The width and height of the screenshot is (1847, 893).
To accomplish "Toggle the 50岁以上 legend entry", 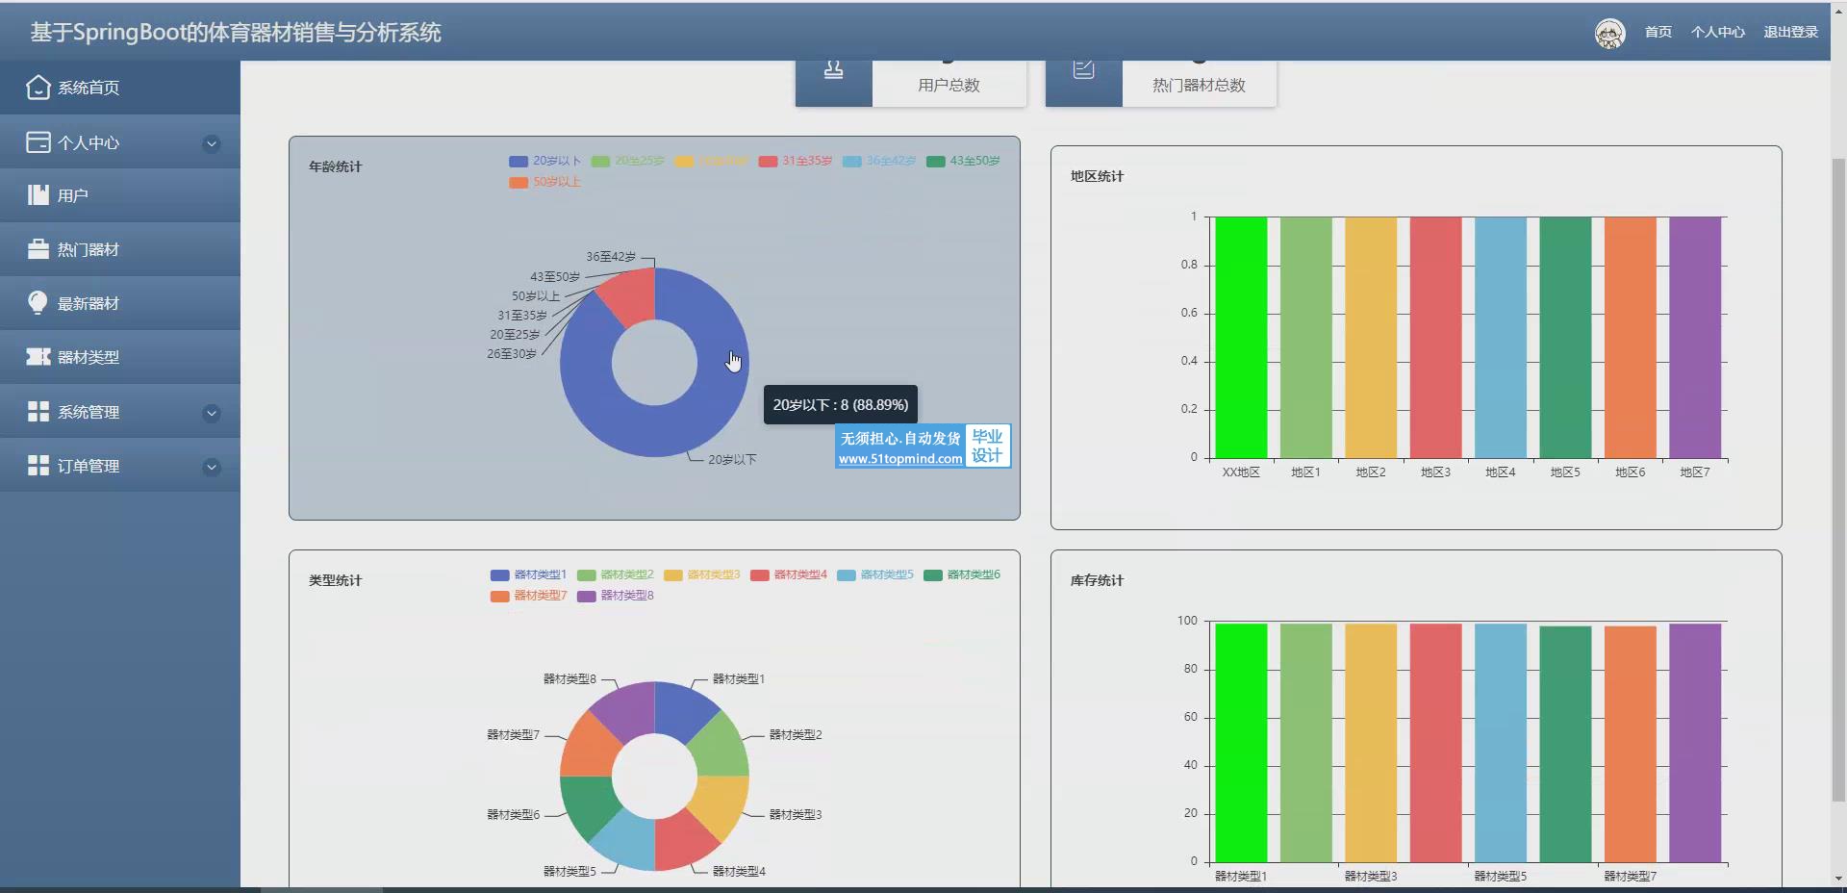I will 544,182.
